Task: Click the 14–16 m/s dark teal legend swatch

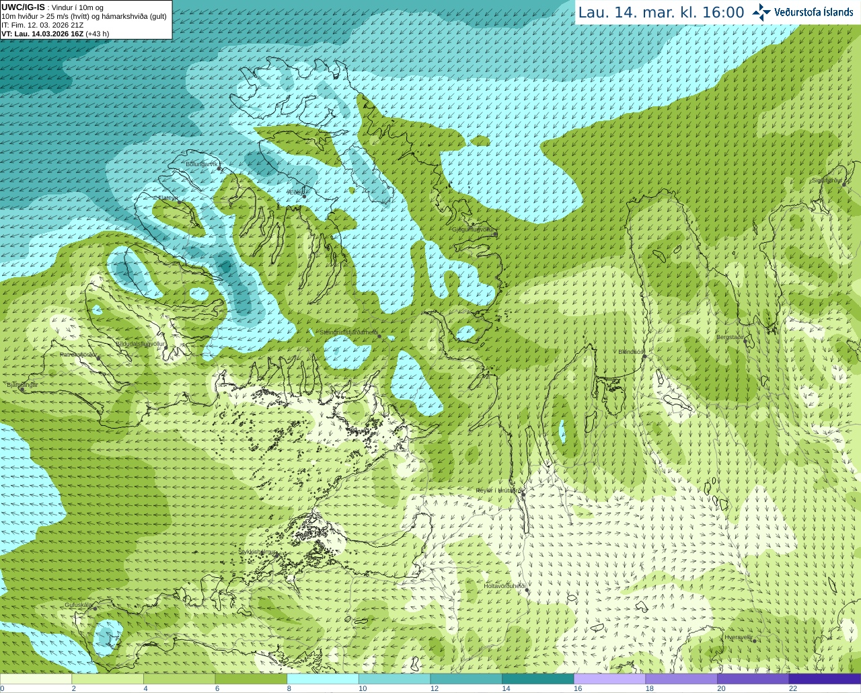Action: (x=538, y=679)
